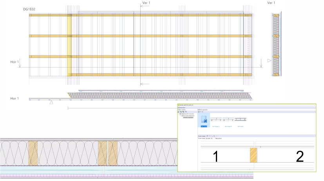Click the crosshair icon in Screen images bar
The width and height of the screenshot is (324, 181).
coord(214,135)
